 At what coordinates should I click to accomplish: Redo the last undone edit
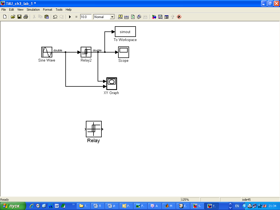pyautogui.click(x=62, y=17)
